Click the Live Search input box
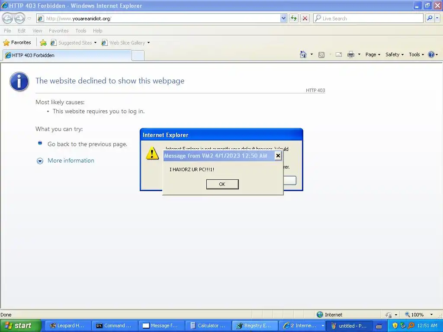The image size is (443, 332). [x=368, y=18]
